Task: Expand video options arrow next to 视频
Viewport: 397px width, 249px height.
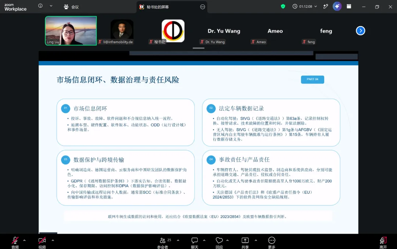Action: (53, 240)
